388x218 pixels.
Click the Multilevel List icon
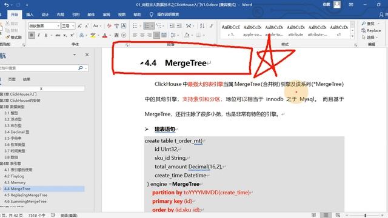[x=158, y=26]
